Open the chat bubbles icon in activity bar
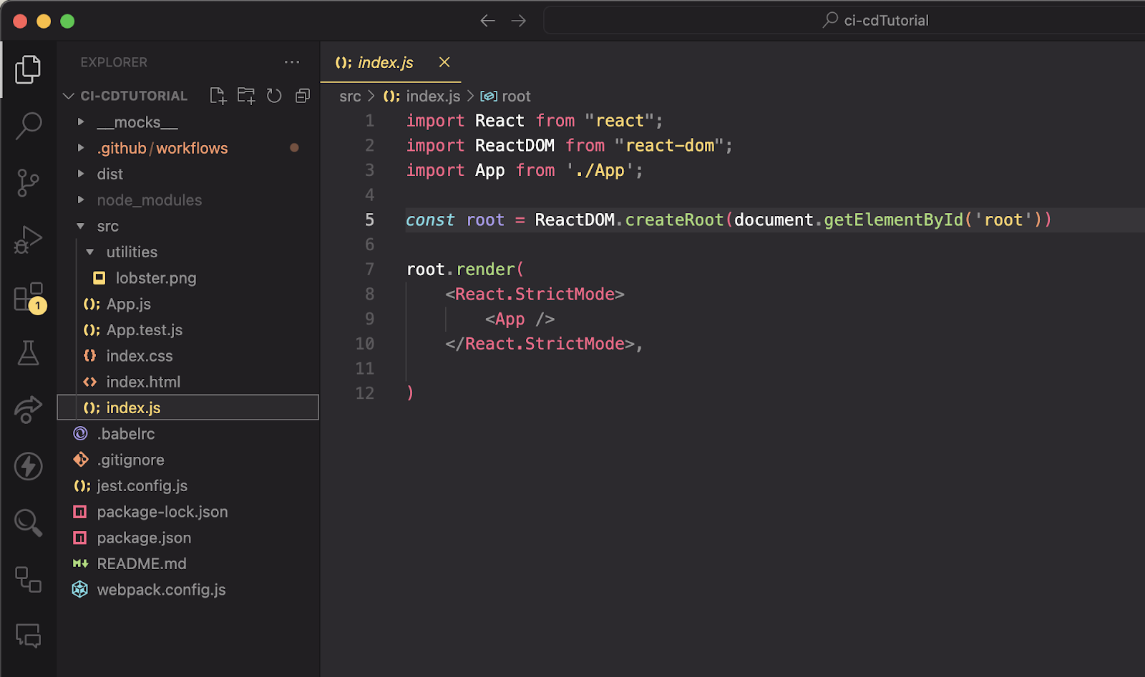Image resolution: width=1145 pixels, height=677 pixels. [28, 636]
